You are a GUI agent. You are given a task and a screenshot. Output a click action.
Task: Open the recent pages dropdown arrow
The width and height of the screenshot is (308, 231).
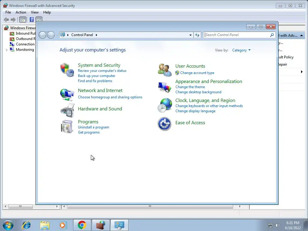click(x=57, y=35)
